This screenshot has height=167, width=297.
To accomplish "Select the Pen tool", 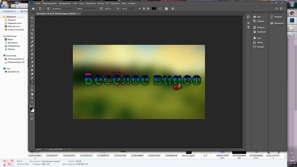I will click(x=32, y=78).
